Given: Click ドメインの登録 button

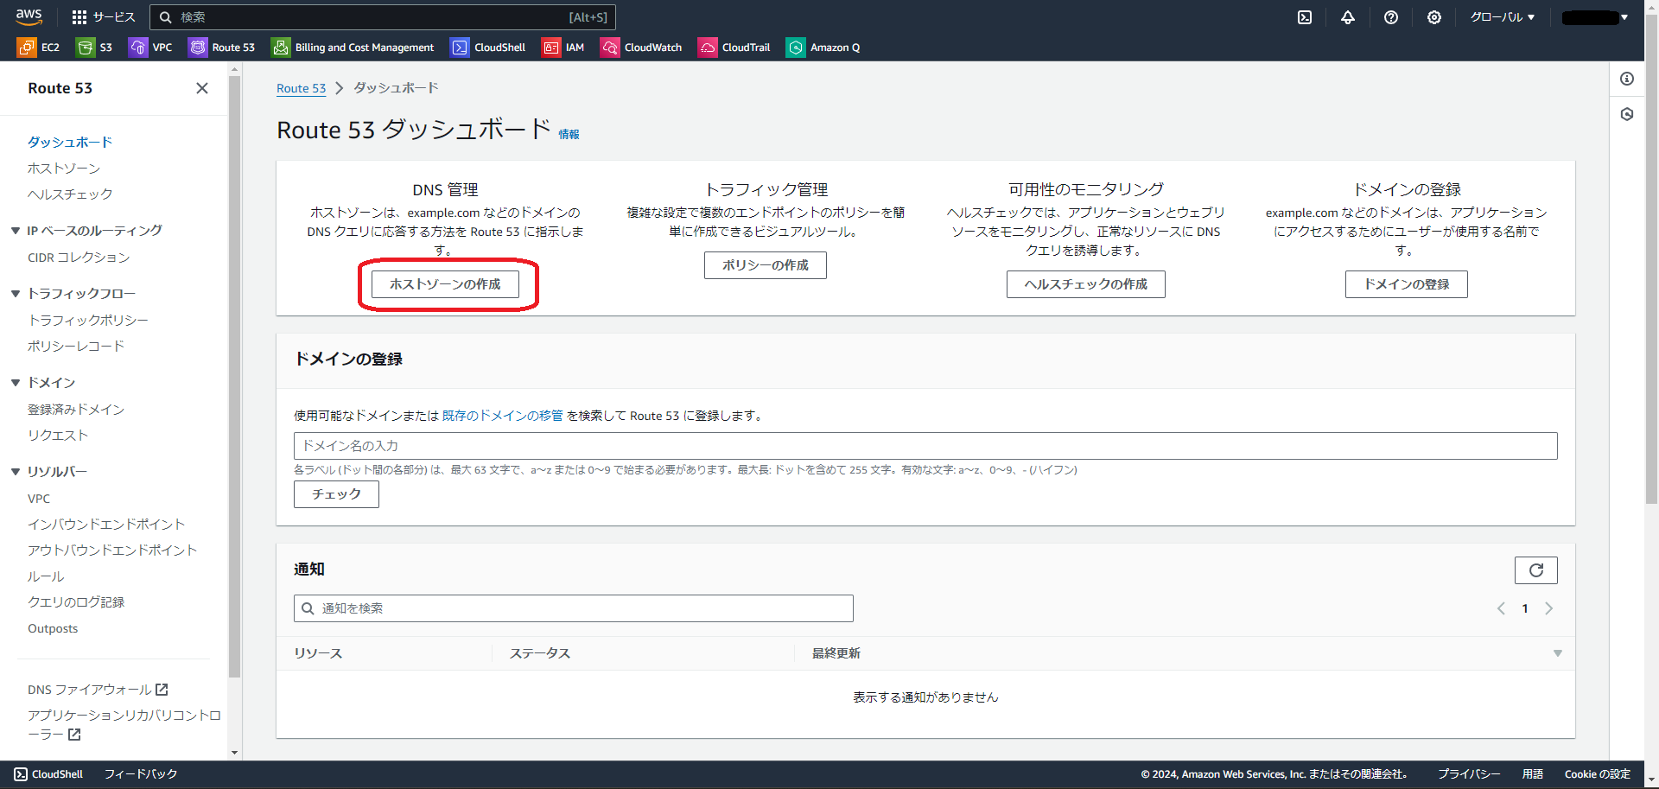Looking at the screenshot, I should [x=1407, y=284].
